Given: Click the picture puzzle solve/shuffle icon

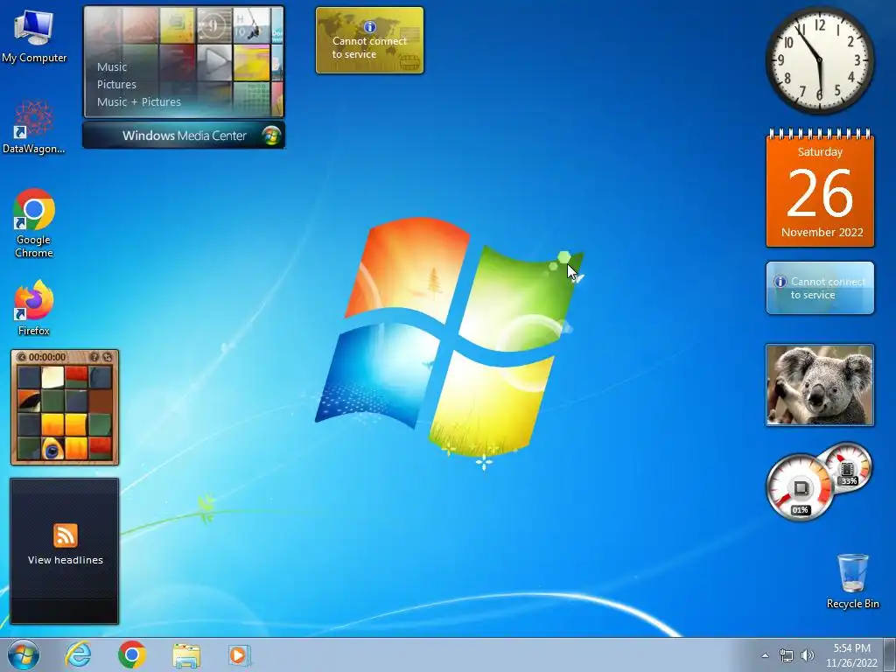Looking at the screenshot, I should (108, 357).
